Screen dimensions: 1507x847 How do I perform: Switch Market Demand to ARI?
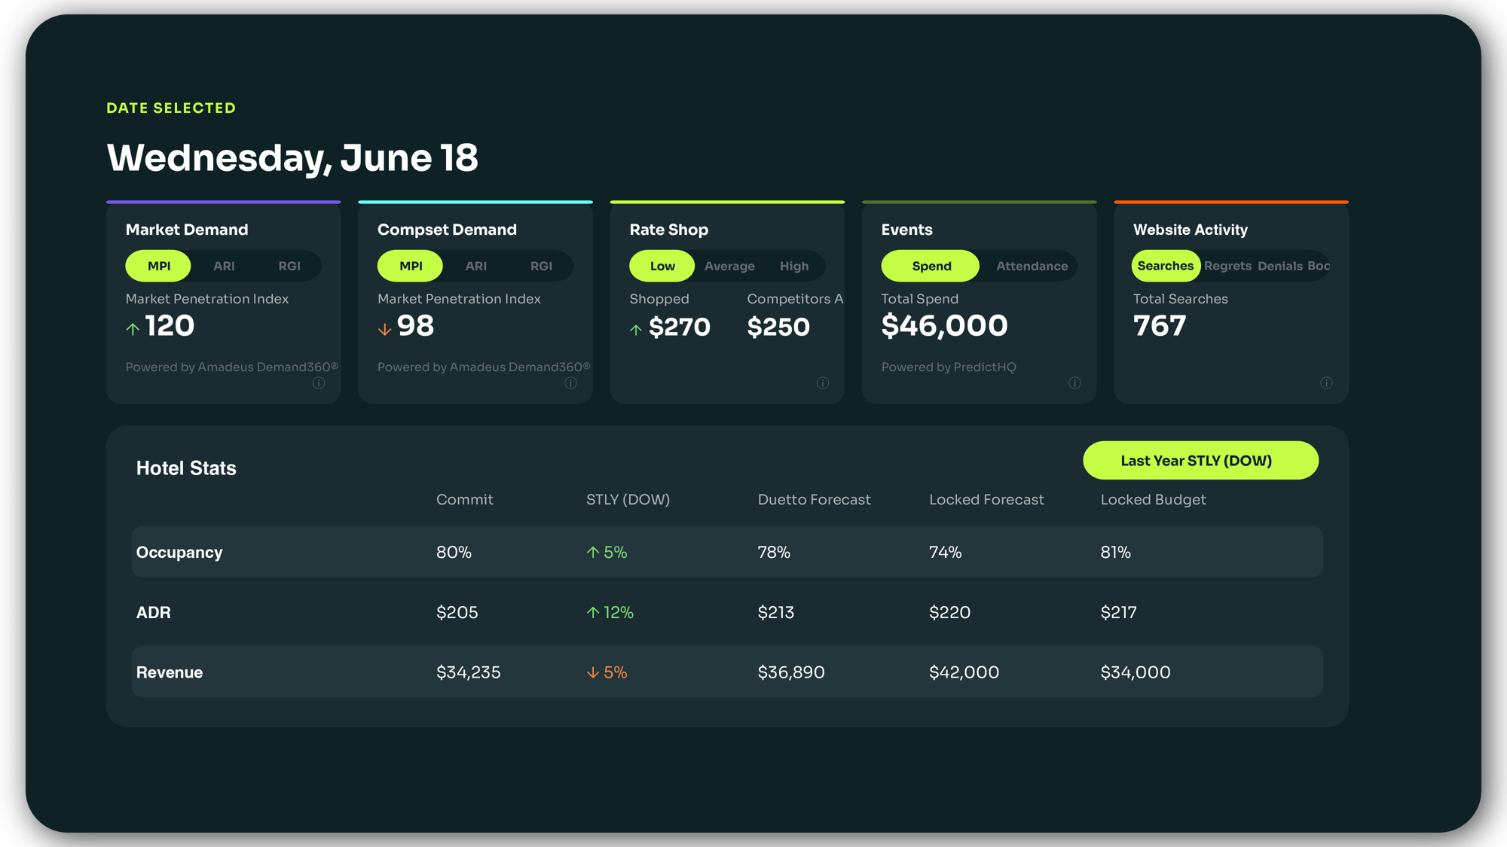tap(224, 266)
